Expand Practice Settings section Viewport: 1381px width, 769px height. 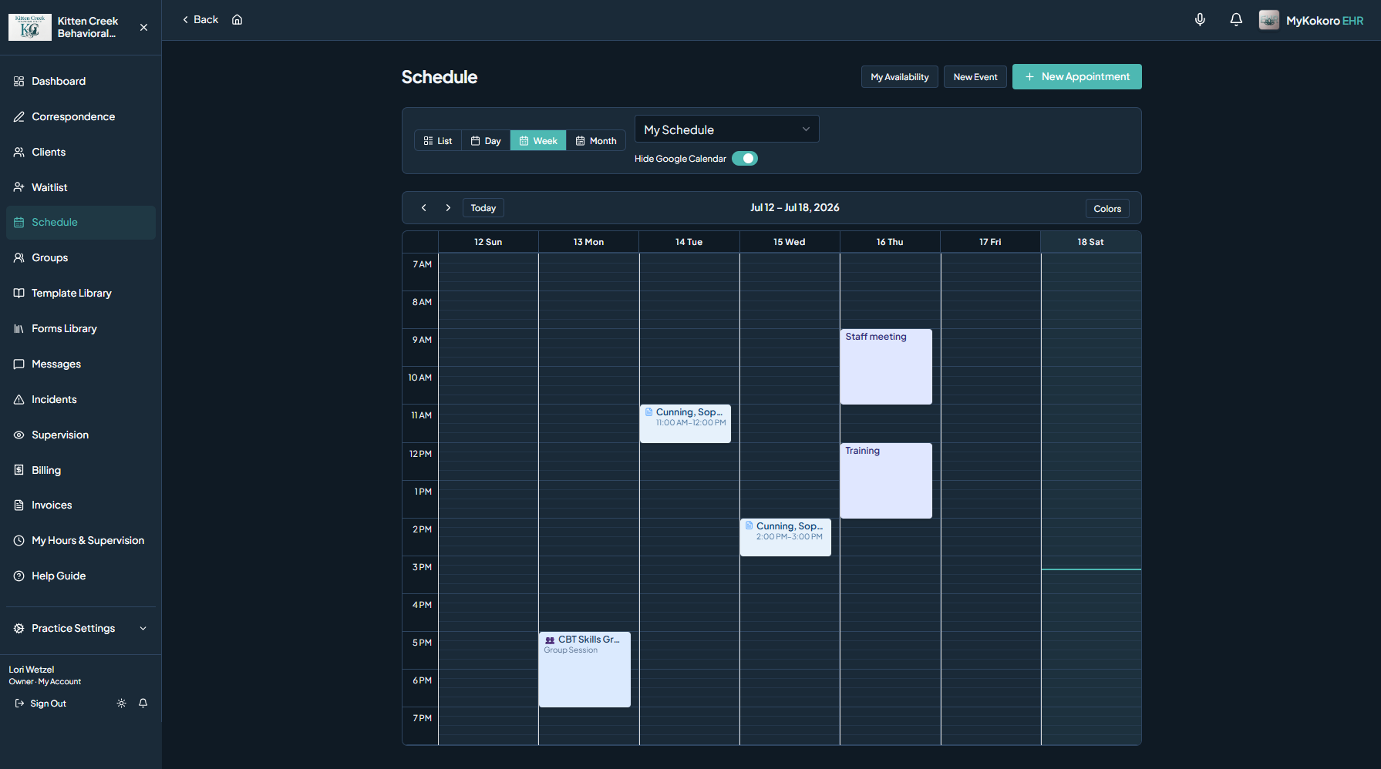(x=81, y=628)
